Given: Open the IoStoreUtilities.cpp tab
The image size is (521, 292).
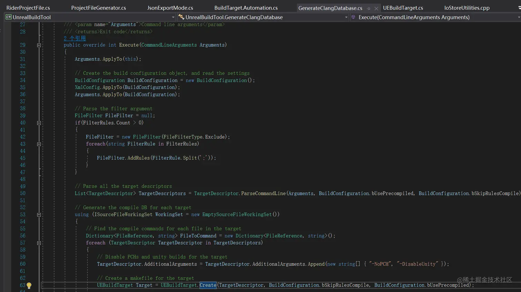Looking at the screenshot, I should click(467, 8).
